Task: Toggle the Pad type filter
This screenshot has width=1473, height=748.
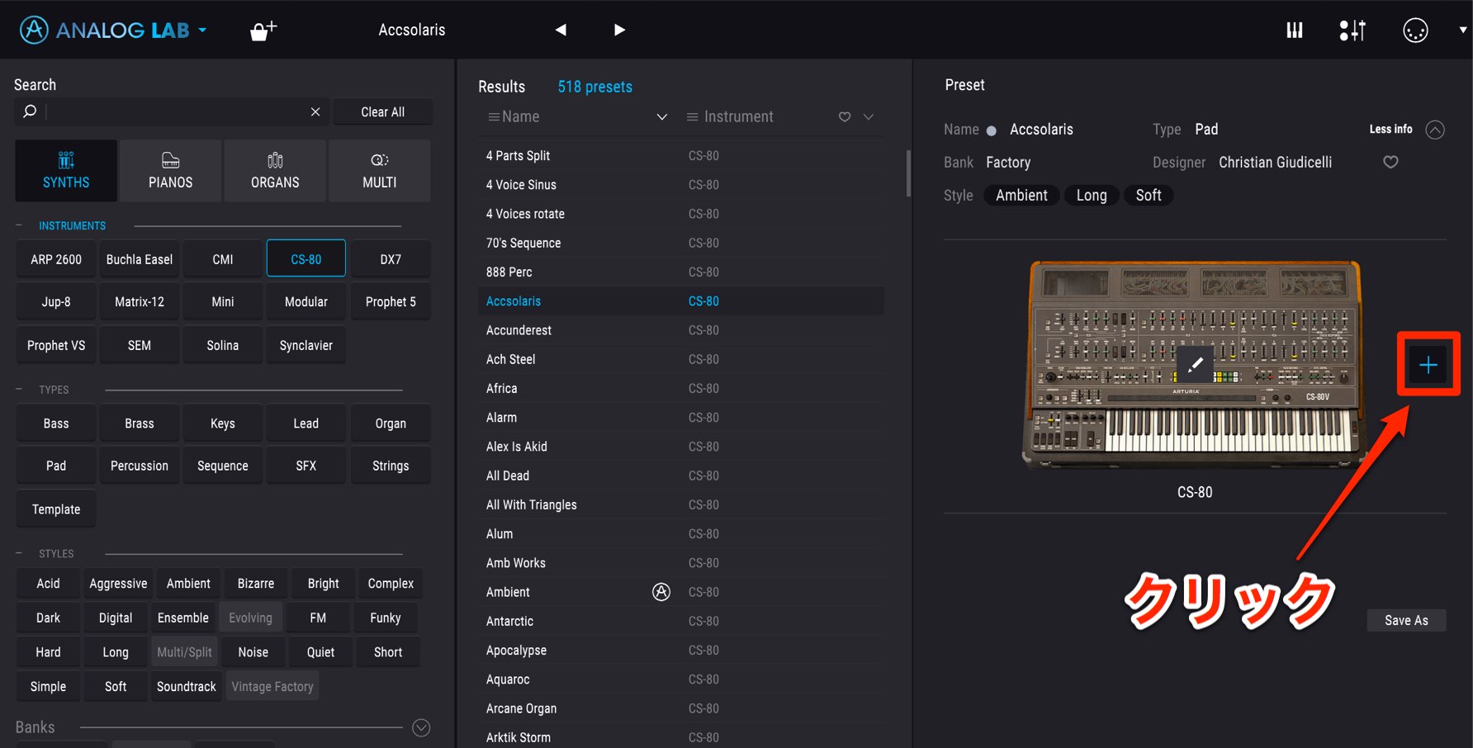Action: (x=56, y=466)
